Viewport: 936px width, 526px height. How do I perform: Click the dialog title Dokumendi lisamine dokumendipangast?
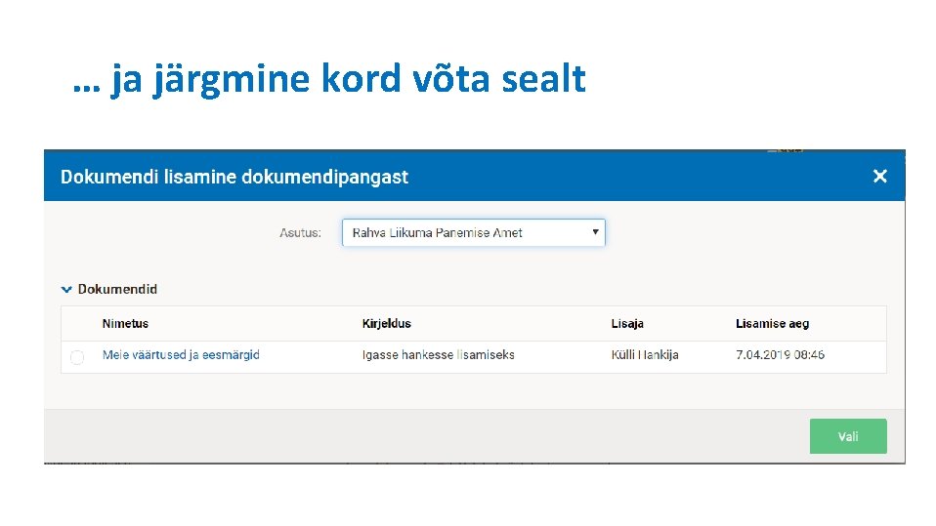click(x=234, y=177)
